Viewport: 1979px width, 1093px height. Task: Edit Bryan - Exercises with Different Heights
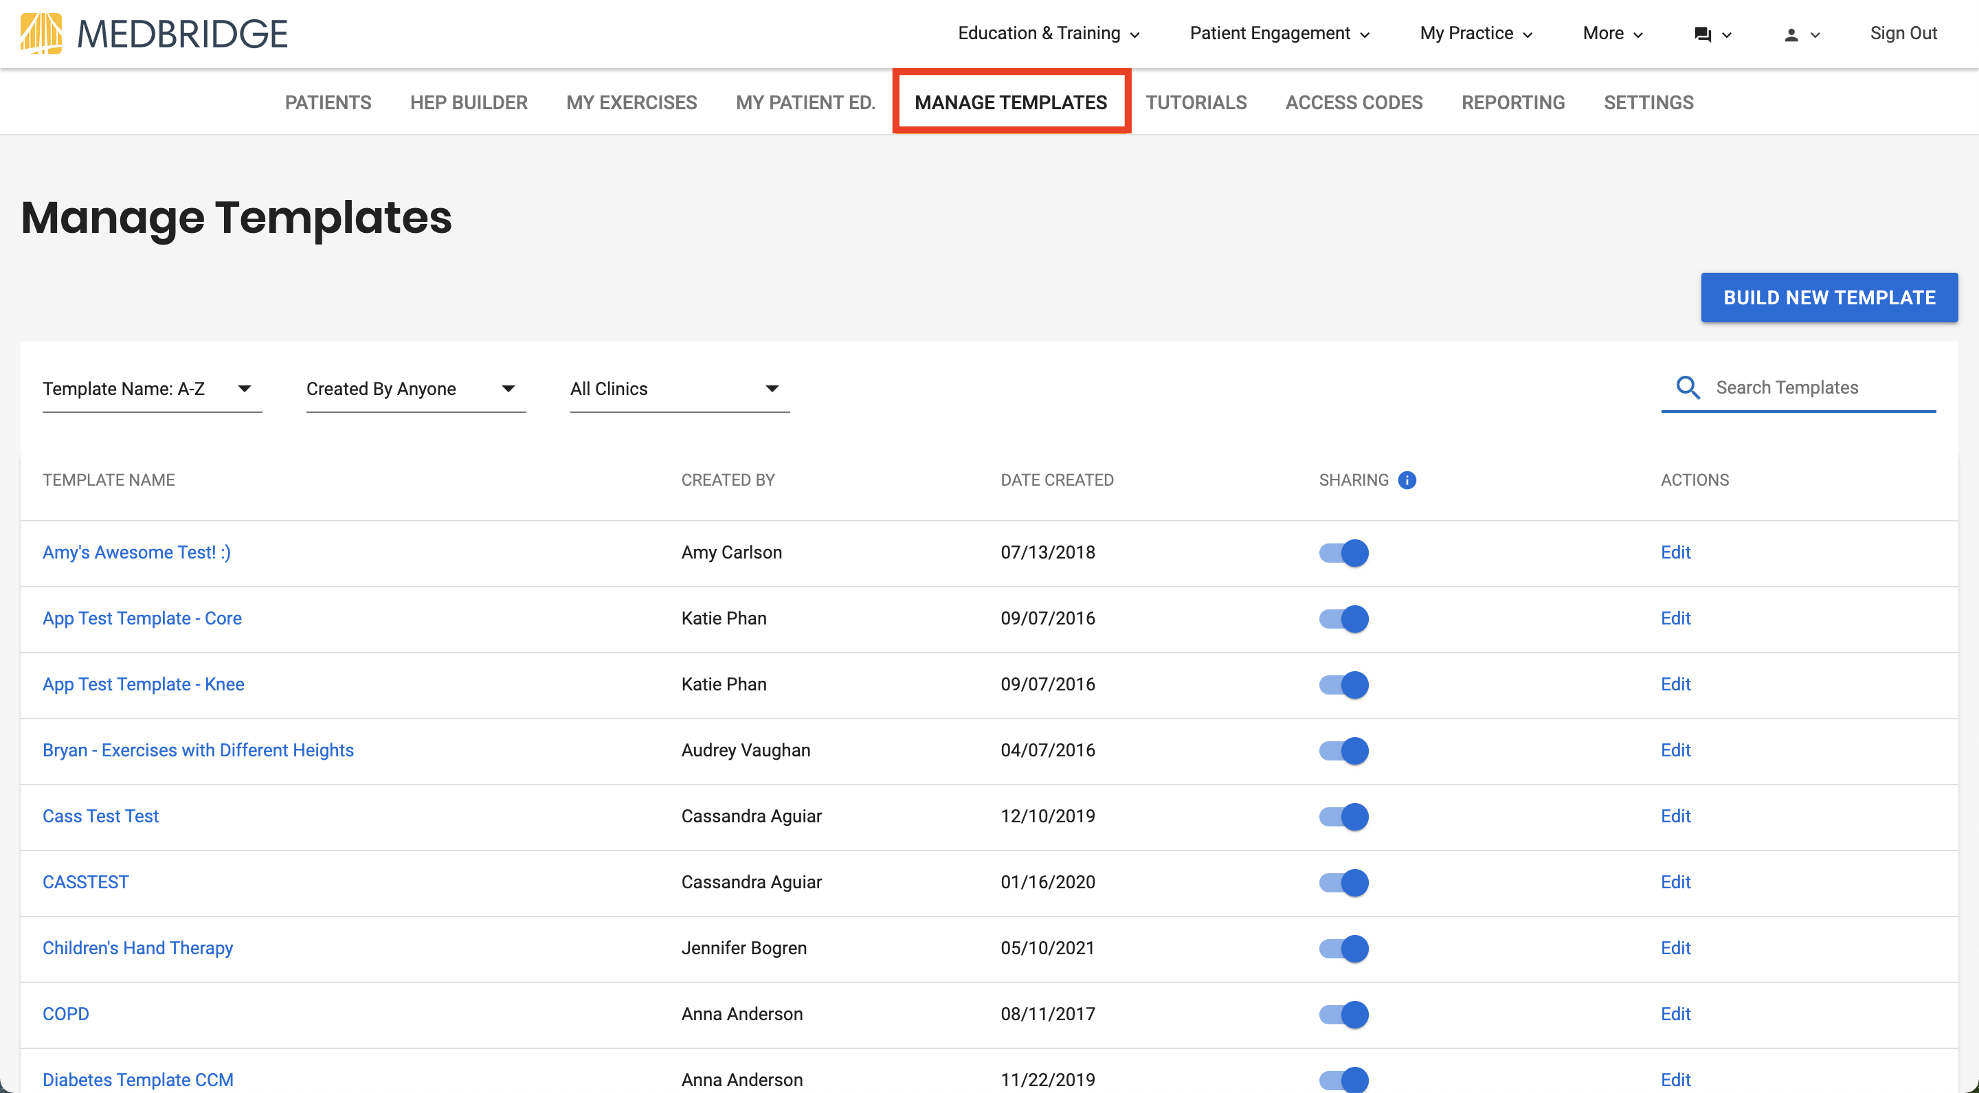[1675, 750]
